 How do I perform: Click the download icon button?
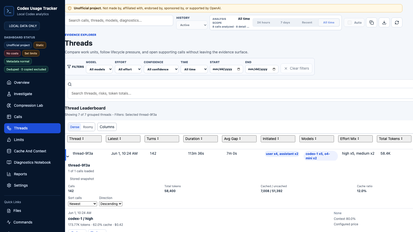(384, 23)
